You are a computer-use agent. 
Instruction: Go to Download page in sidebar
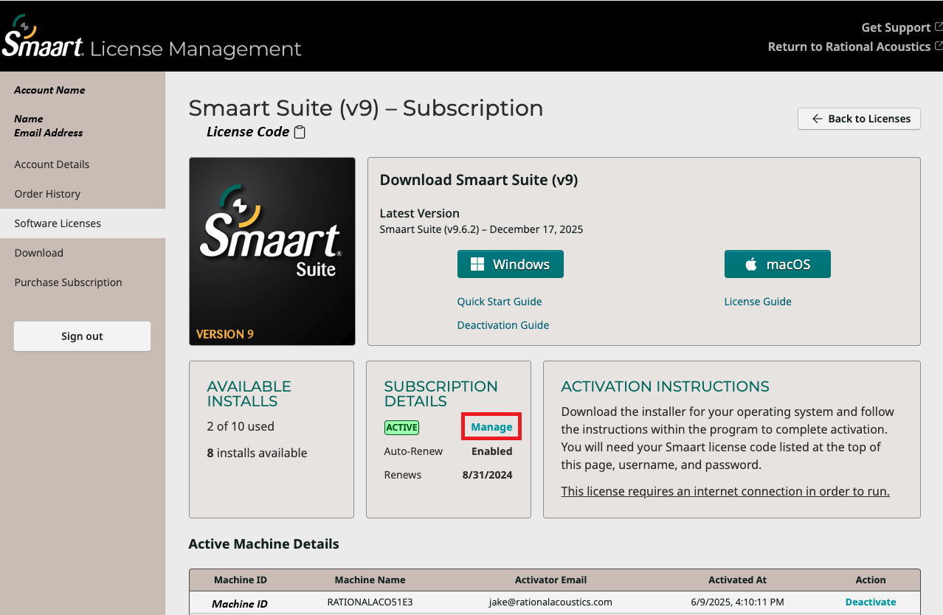(38, 253)
